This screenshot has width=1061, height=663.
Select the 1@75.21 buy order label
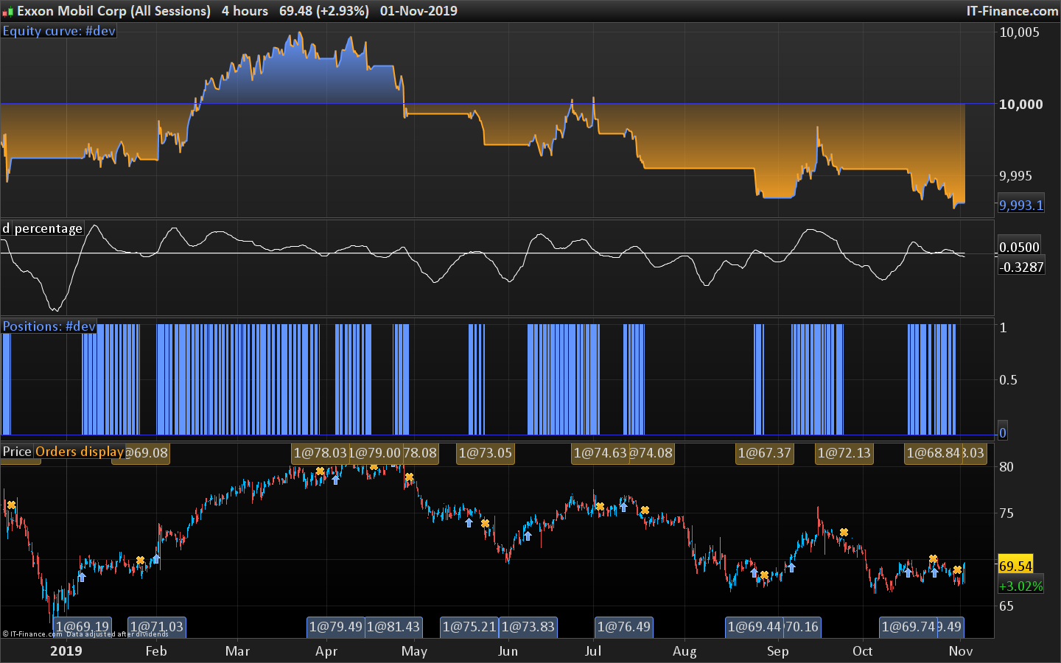(x=469, y=627)
